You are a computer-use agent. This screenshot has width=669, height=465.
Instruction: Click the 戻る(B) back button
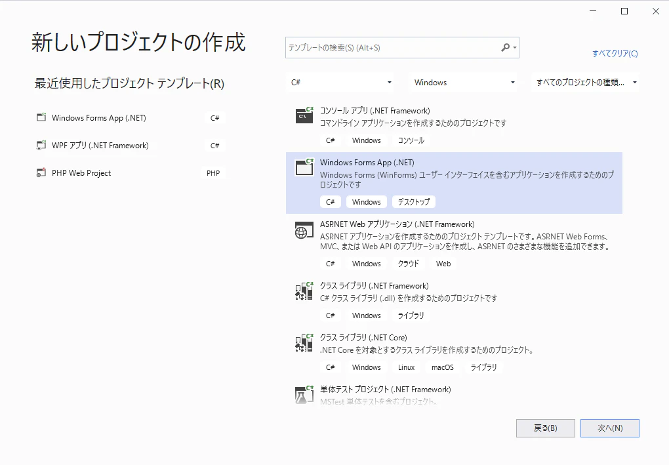545,428
